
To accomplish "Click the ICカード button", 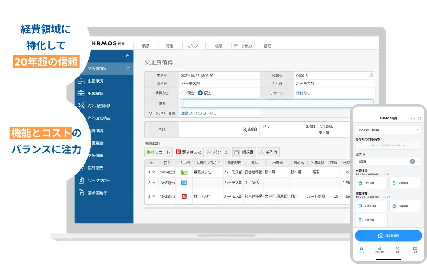I will 159,152.
